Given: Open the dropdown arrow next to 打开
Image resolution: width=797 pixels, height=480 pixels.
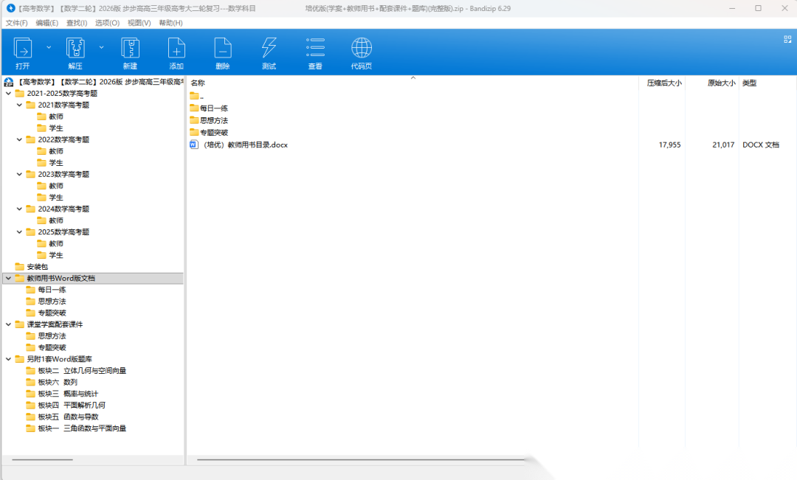Looking at the screenshot, I should (x=49, y=46).
